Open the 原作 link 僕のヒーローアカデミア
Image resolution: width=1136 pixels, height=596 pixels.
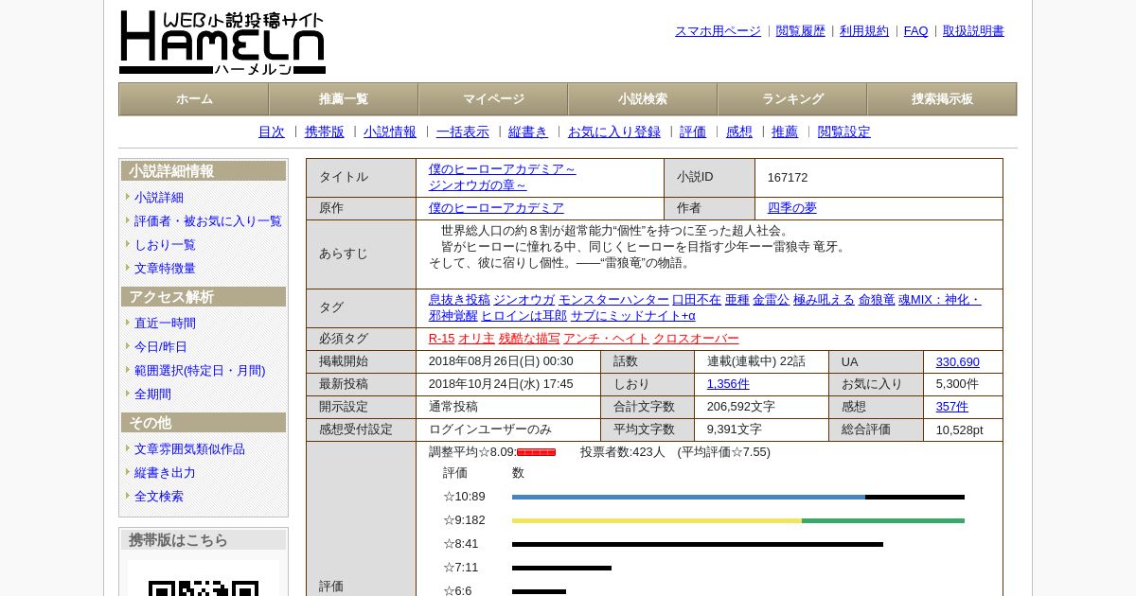click(x=496, y=208)
